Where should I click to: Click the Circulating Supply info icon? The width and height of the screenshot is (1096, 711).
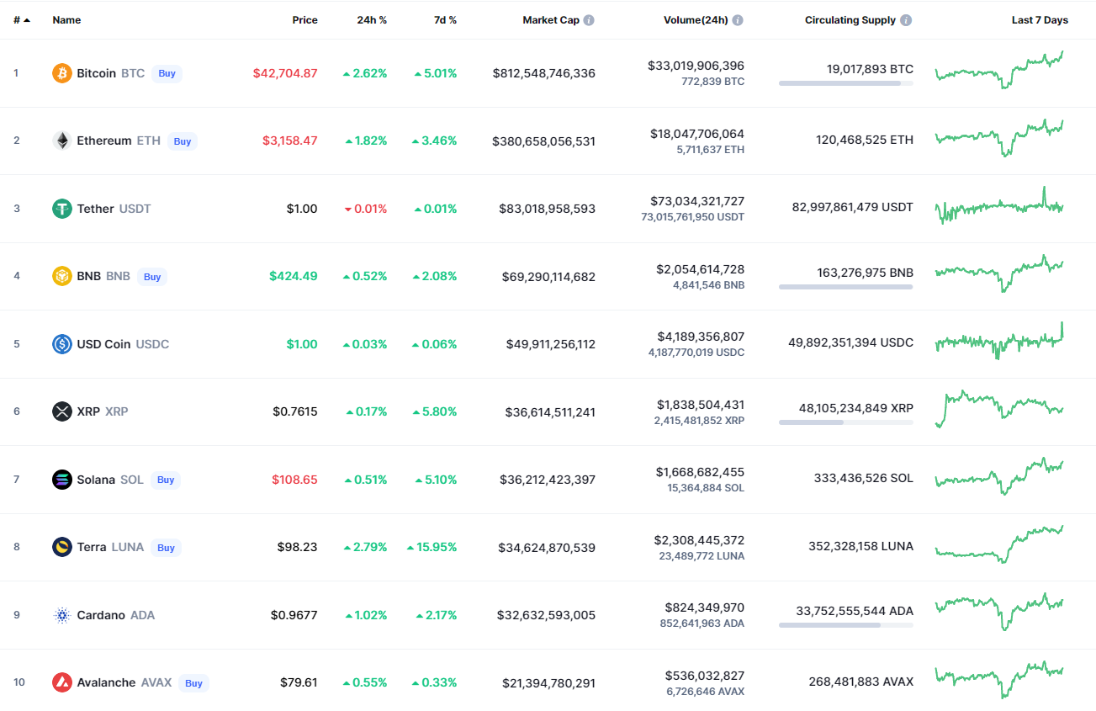pos(906,20)
